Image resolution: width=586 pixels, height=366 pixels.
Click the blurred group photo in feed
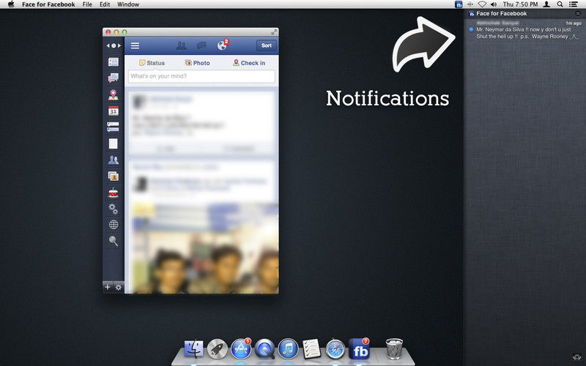pos(204,247)
